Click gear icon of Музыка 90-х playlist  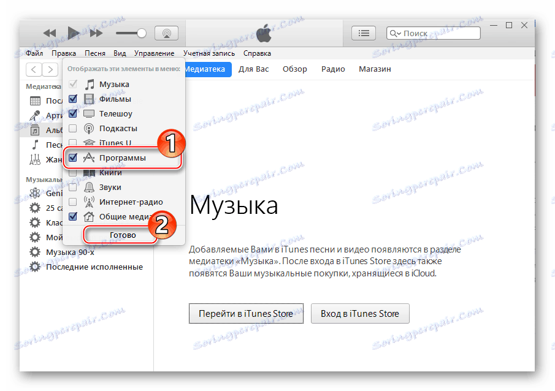(35, 252)
